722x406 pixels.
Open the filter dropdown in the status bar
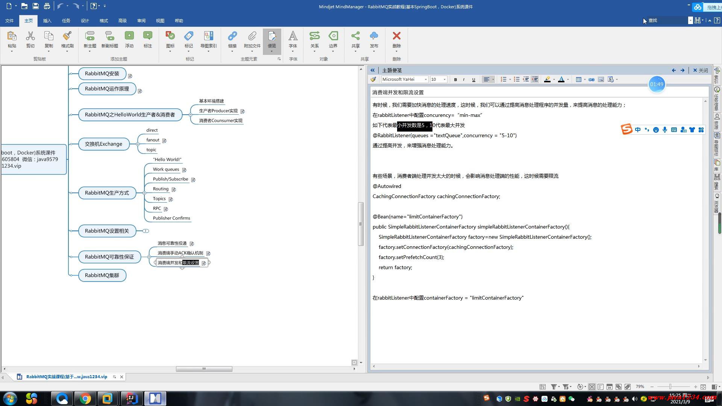(x=559, y=387)
